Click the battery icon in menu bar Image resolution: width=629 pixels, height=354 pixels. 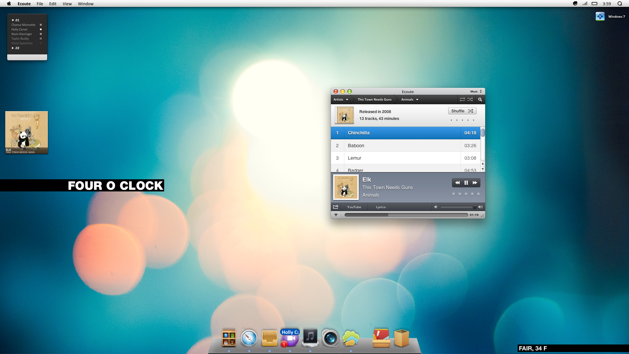(x=595, y=4)
